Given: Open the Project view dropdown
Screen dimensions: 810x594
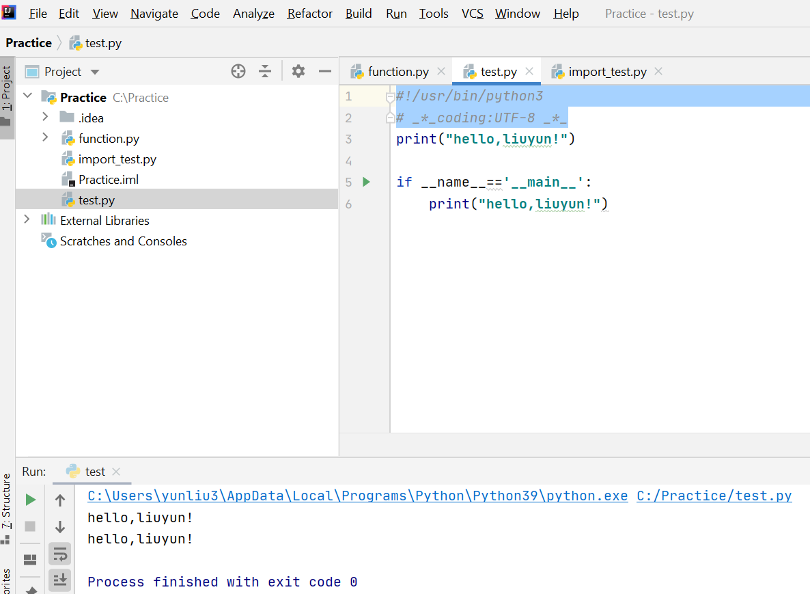Looking at the screenshot, I should [x=94, y=71].
